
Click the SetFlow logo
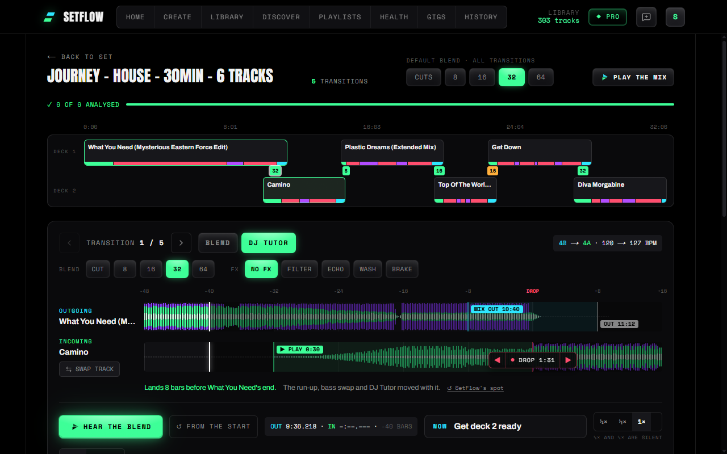click(x=73, y=17)
